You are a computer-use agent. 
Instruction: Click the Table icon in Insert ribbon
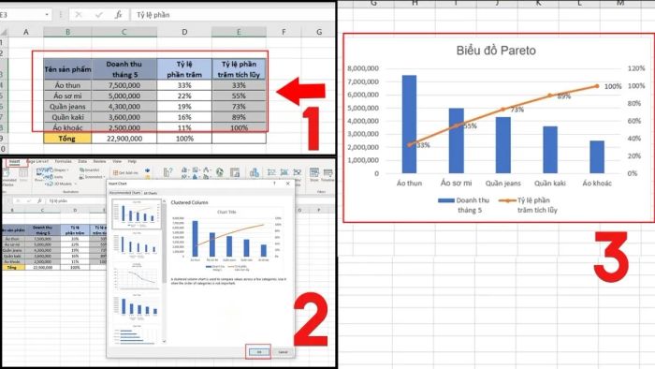click(x=23, y=175)
